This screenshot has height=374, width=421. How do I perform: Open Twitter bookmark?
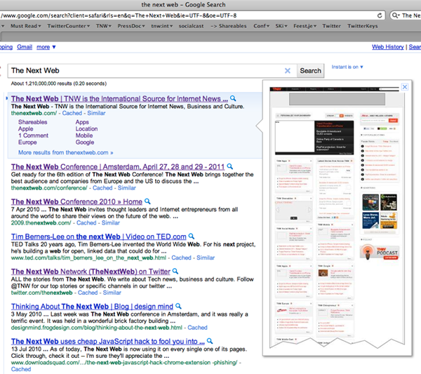[x=331, y=26]
